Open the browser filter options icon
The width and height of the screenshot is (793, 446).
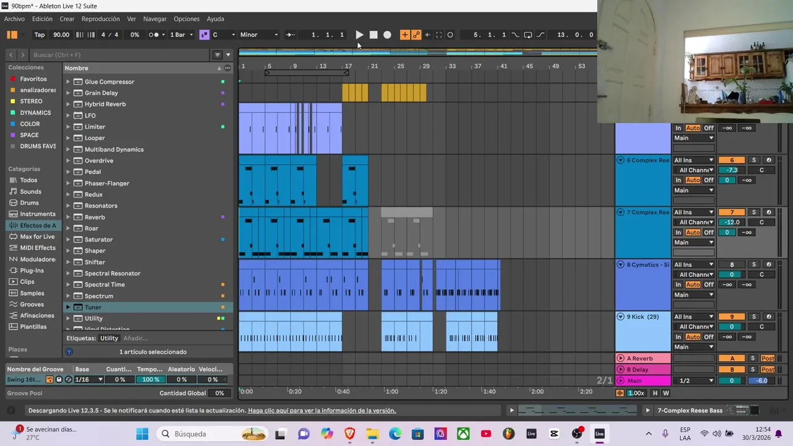[217, 55]
